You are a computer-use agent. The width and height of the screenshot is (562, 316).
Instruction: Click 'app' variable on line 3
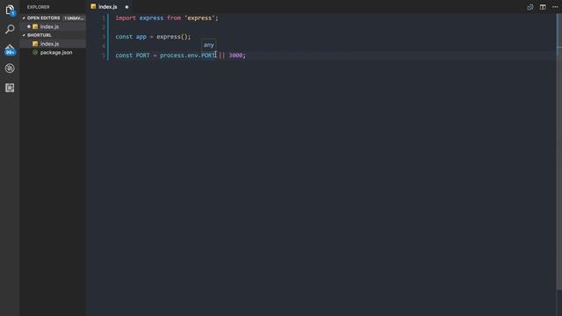(140, 37)
